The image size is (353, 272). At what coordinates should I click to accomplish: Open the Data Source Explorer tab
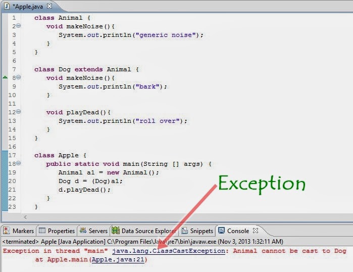click(144, 231)
